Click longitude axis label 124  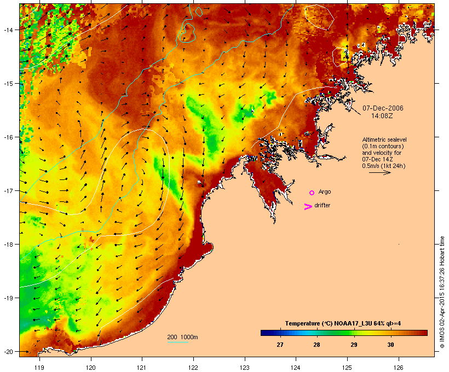click(296, 368)
